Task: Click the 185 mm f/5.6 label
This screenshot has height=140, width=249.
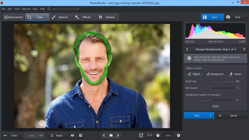Action: (215, 42)
